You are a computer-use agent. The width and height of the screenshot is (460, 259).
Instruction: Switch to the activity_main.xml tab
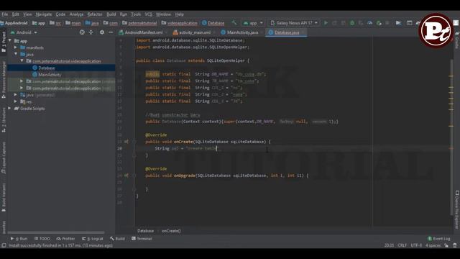click(x=194, y=32)
